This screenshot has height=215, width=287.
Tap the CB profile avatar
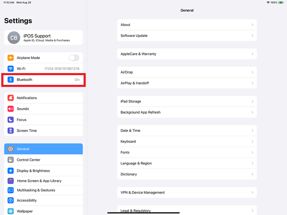coord(14,37)
